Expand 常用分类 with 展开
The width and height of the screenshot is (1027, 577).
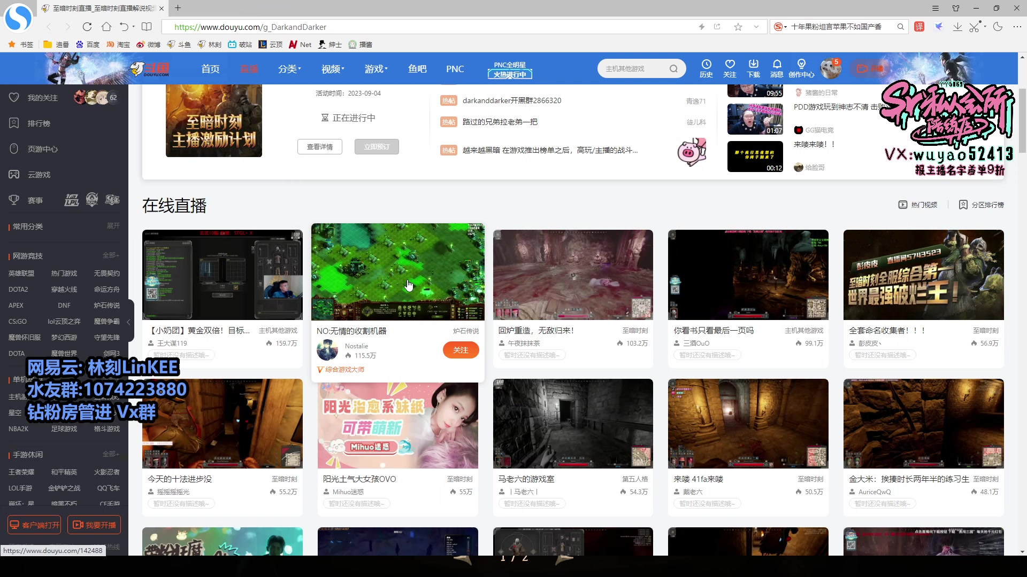(113, 226)
